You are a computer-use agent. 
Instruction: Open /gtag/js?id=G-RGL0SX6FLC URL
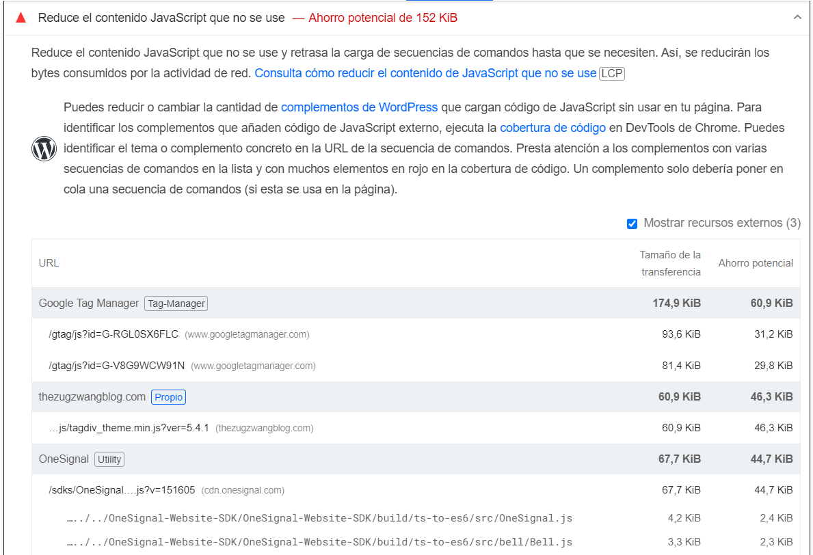(x=114, y=334)
